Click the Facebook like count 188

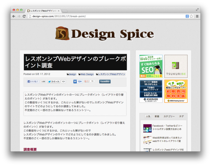(43, 82)
